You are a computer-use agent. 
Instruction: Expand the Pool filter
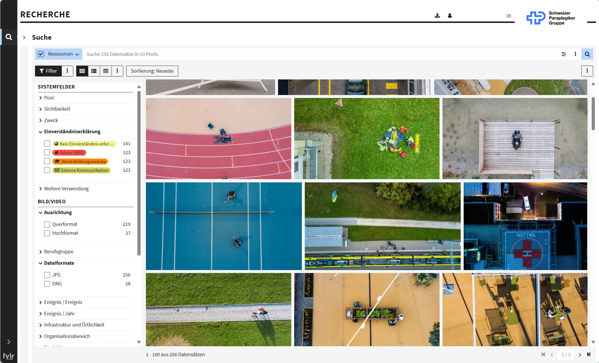click(85, 98)
